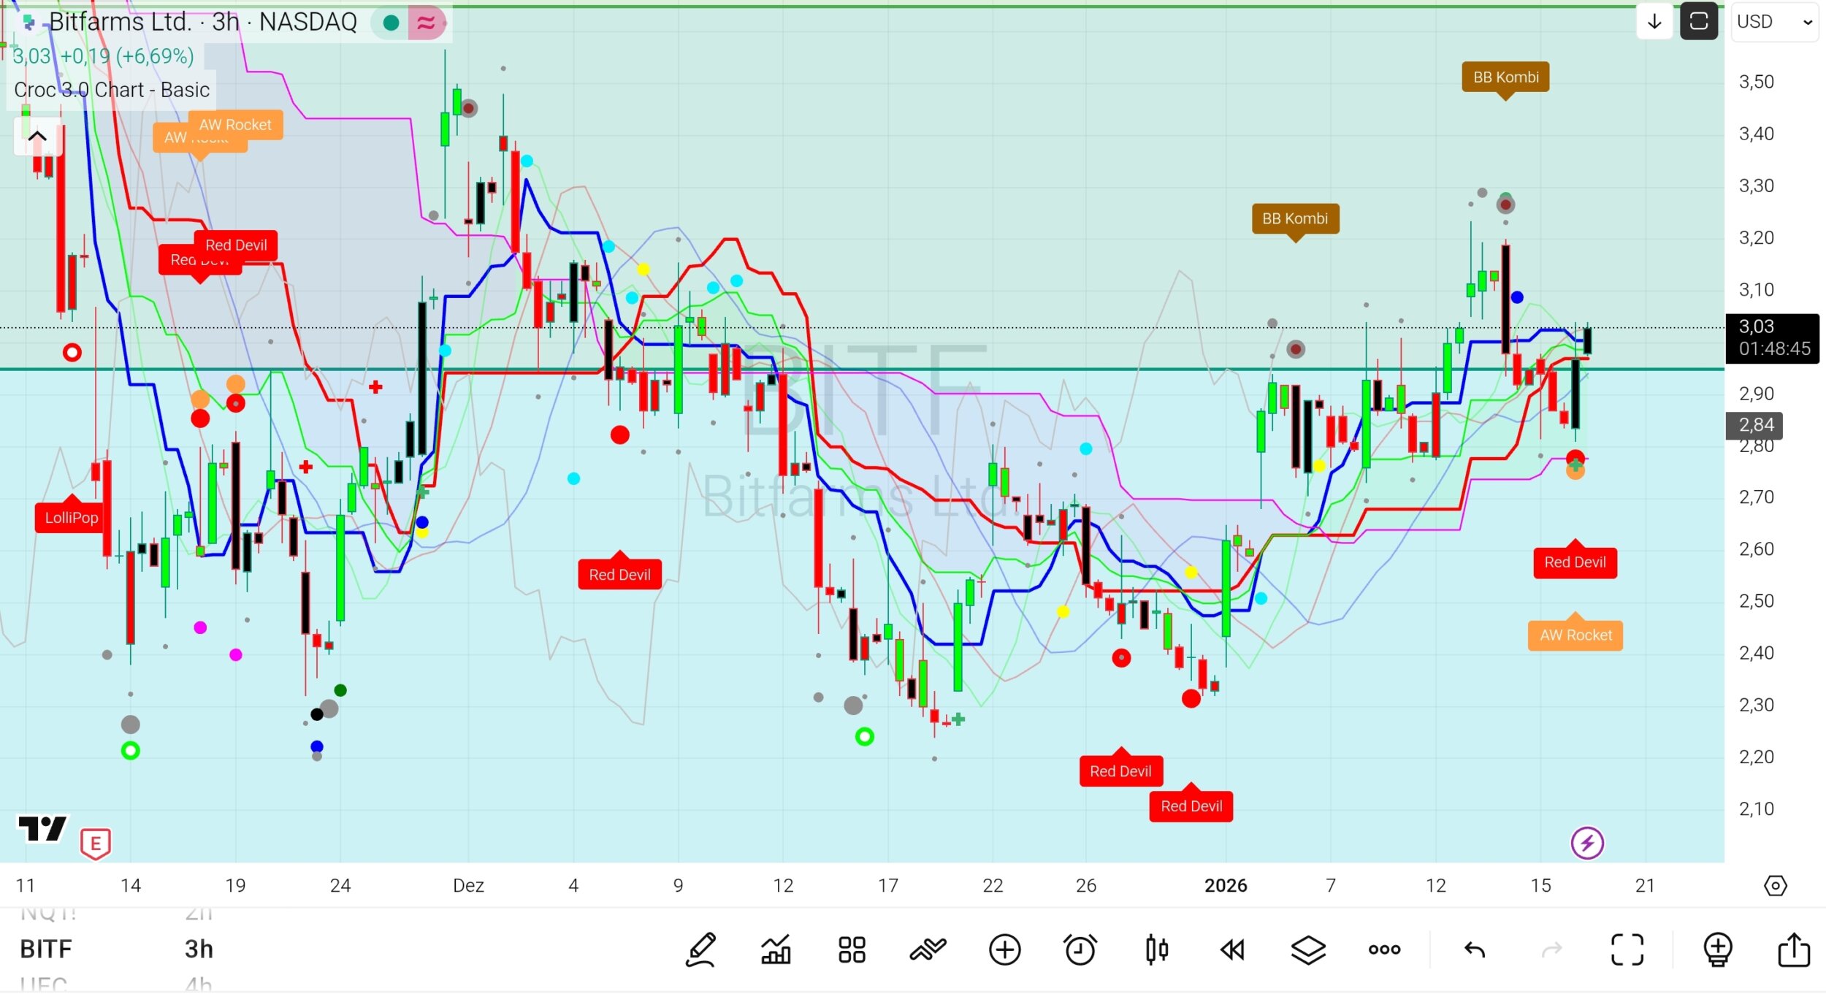Viewport: 1826px width, 994px height.
Task: Open the alert clock icon
Action: pyautogui.click(x=1080, y=949)
